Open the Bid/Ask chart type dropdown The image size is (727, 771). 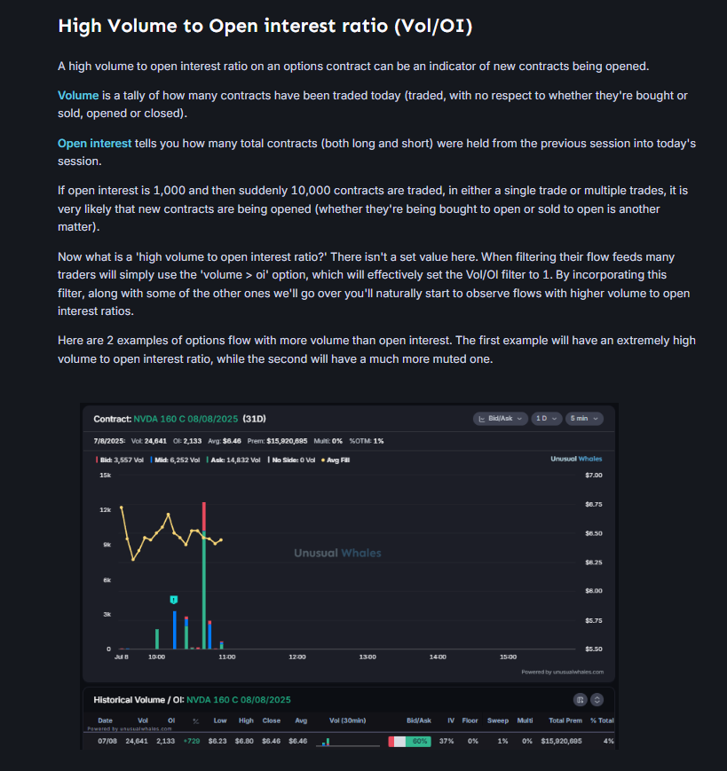[501, 419]
